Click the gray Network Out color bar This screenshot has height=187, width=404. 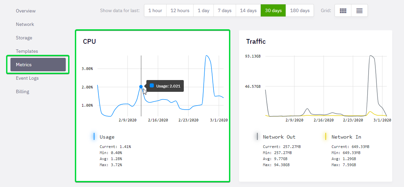(x=257, y=137)
